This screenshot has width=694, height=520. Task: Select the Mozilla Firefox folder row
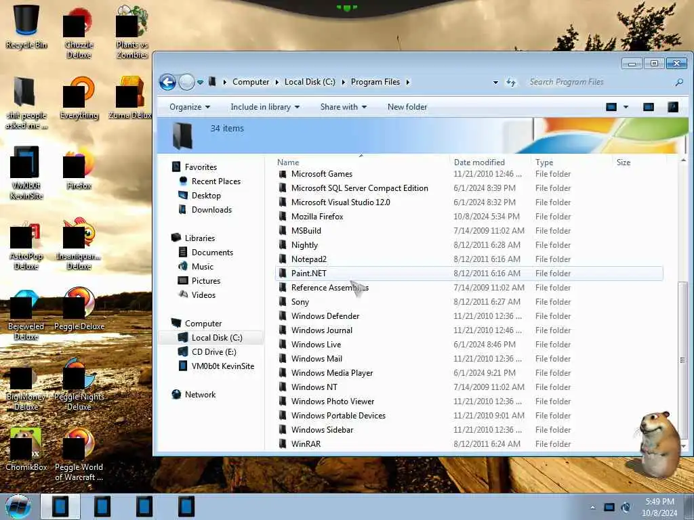tap(469, 217)
